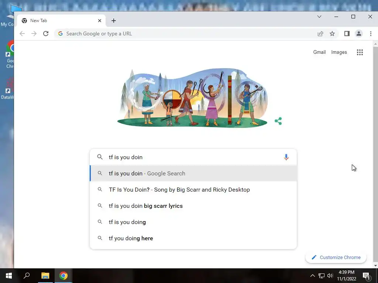The image size is (378, 283).
Task: Open a new tab with the plus icon
Action: click(x=114, y=21)
